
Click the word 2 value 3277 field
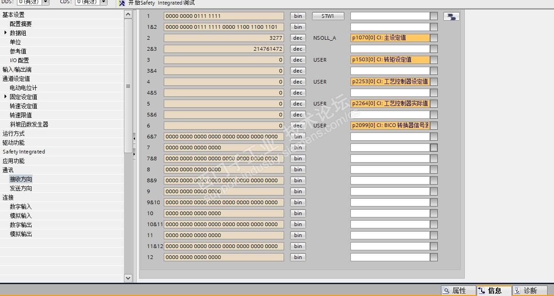coord(224,38)
